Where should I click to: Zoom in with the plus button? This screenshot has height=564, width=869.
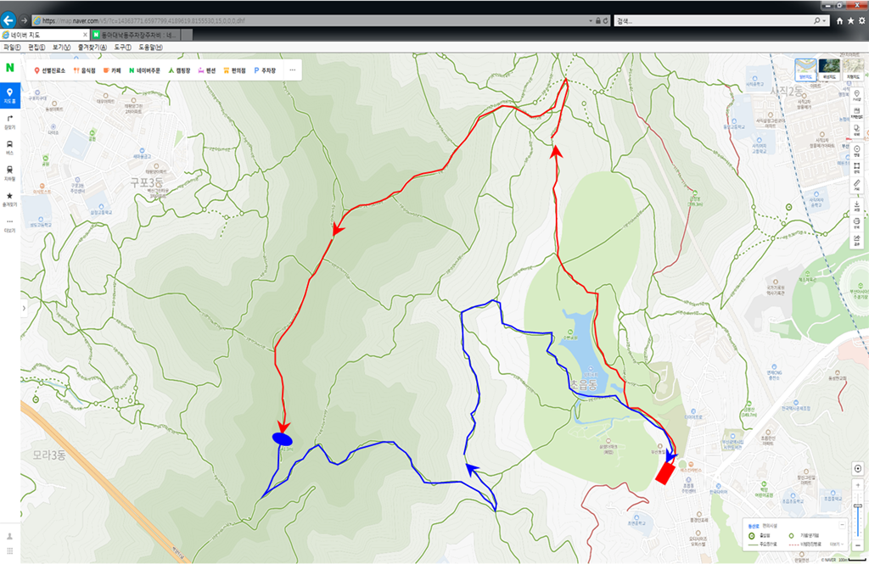(858, 485)
